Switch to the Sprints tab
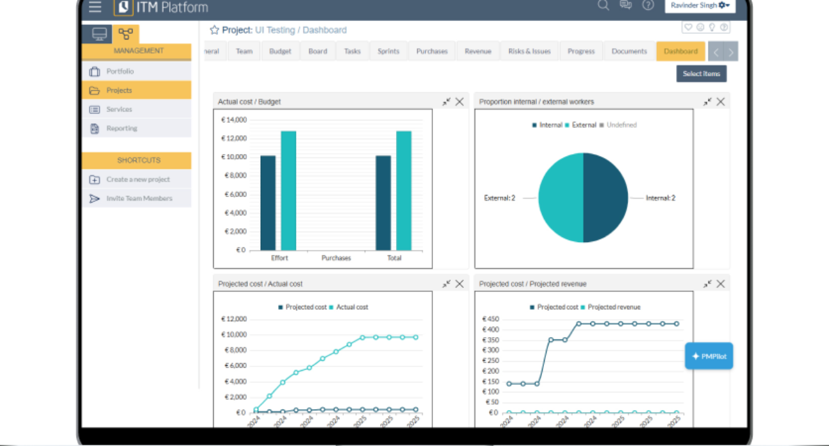Screen dimensions: 829x446 pyautogui.click(x=388, y=51)
